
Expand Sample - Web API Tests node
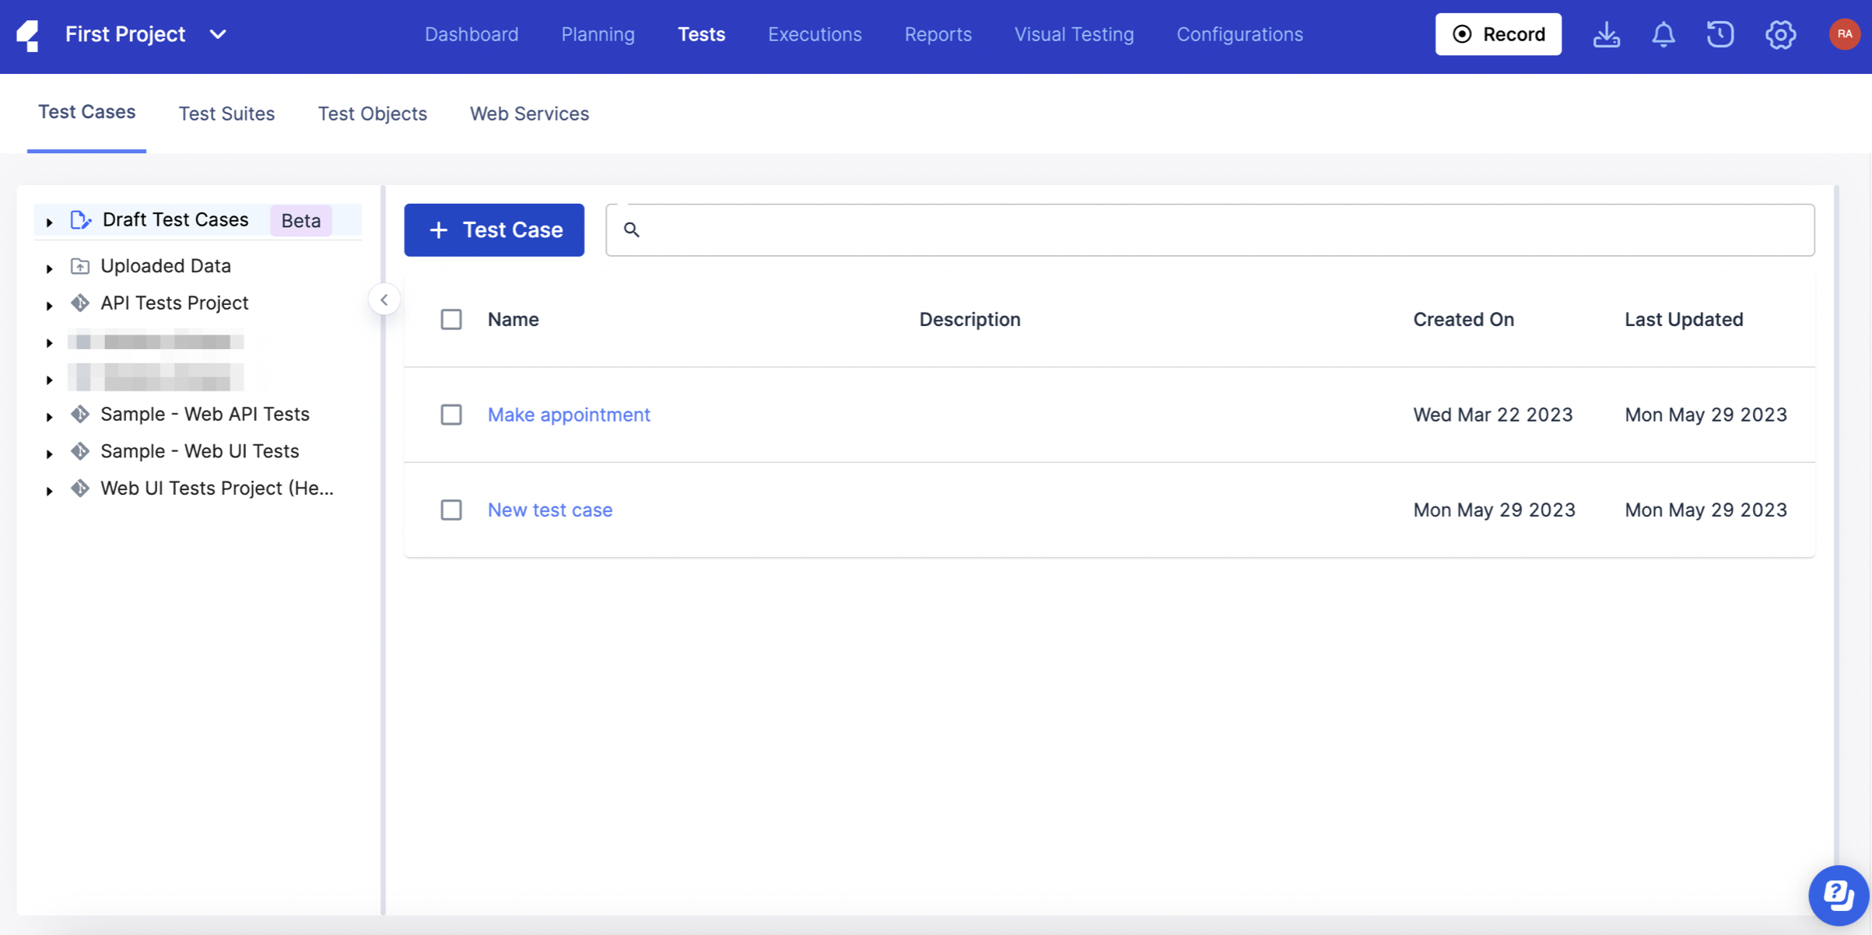point(49,417)
